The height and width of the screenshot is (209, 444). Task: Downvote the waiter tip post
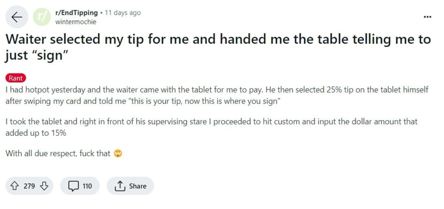pos(44,186)
